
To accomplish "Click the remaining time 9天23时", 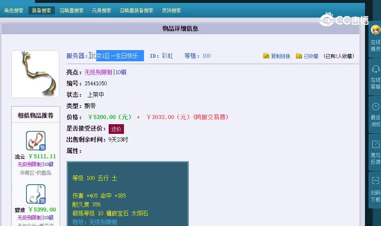I will (x=118, y=139).
